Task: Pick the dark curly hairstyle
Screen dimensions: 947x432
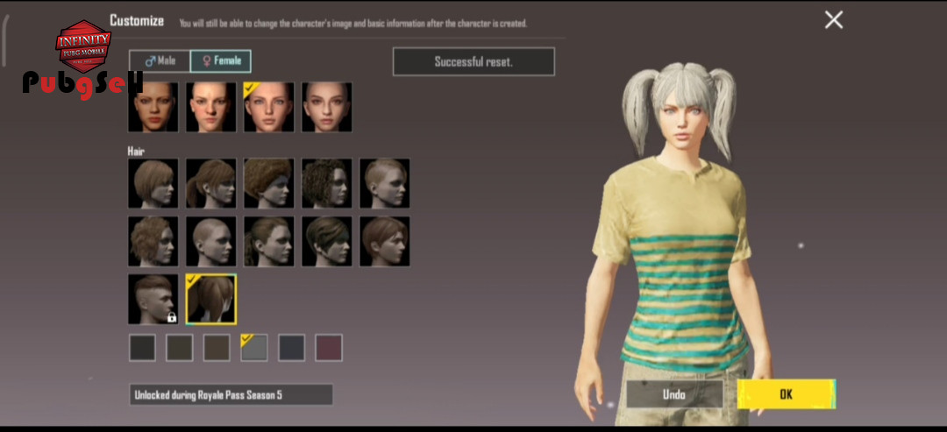Action: pyautogui.click(x=327, y=183)
